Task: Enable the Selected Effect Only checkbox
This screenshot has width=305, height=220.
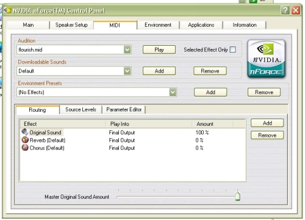Action: [233, 50]
